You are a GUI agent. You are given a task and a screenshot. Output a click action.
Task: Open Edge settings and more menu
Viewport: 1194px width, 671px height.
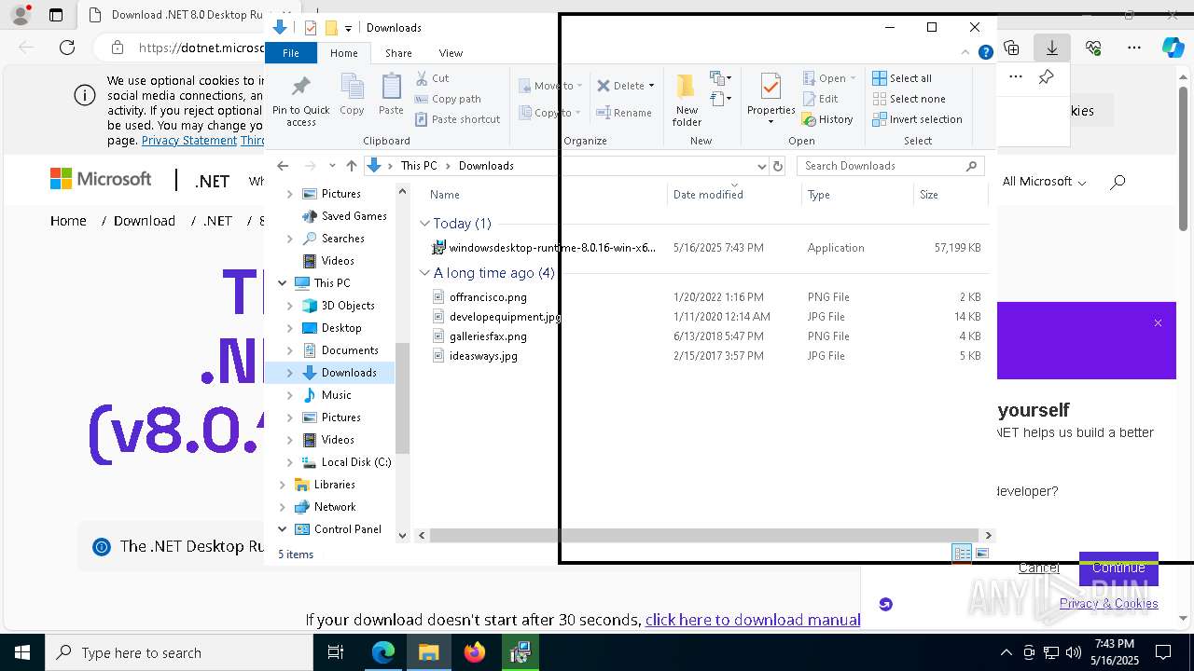click(x=1134, y=48)
